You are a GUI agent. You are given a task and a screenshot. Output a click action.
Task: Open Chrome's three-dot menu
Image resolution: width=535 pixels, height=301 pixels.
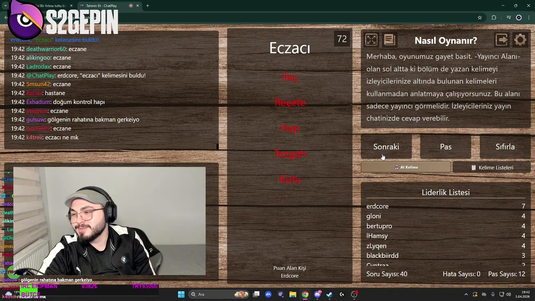(529, 18)
